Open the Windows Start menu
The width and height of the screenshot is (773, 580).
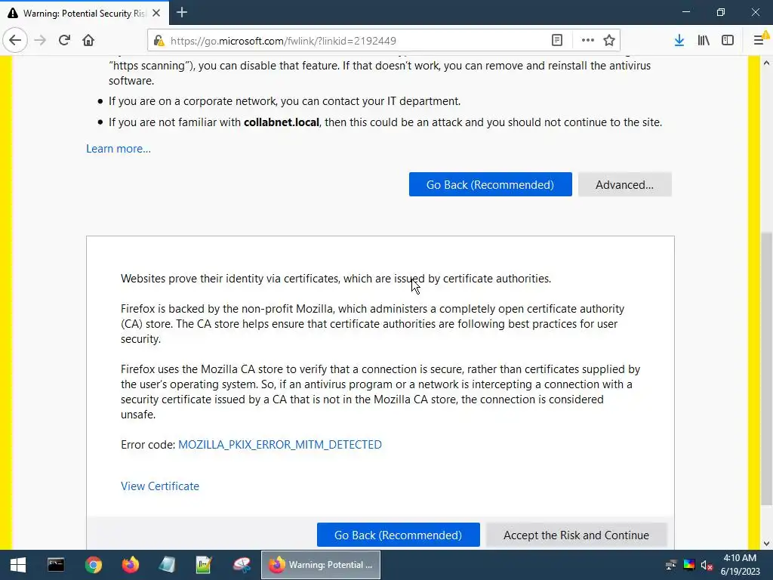click(x=18, y=565)
